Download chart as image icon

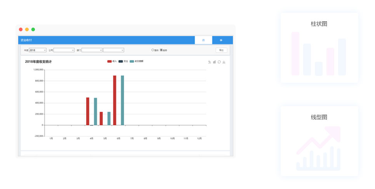pos(224,62)
